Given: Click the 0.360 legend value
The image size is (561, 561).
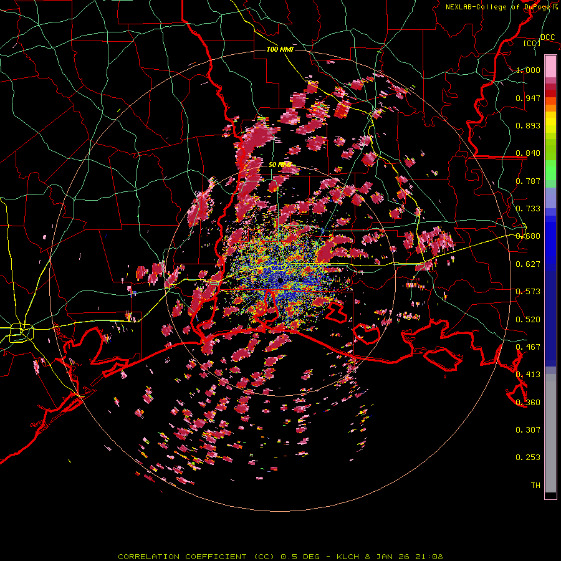Looking at the screenshot, I should 528,403.
